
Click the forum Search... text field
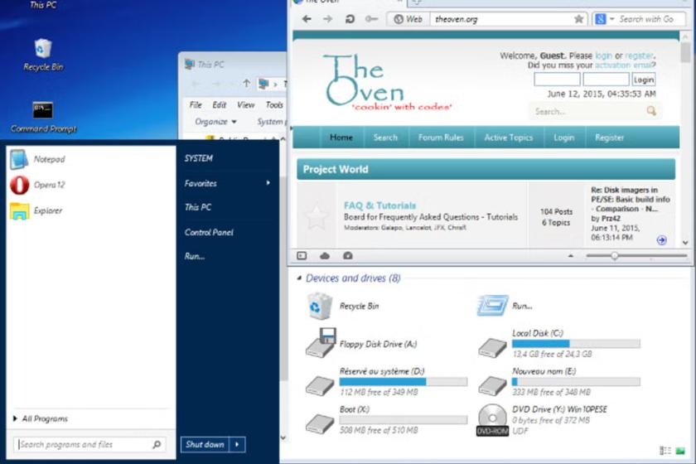click(588, 111)
